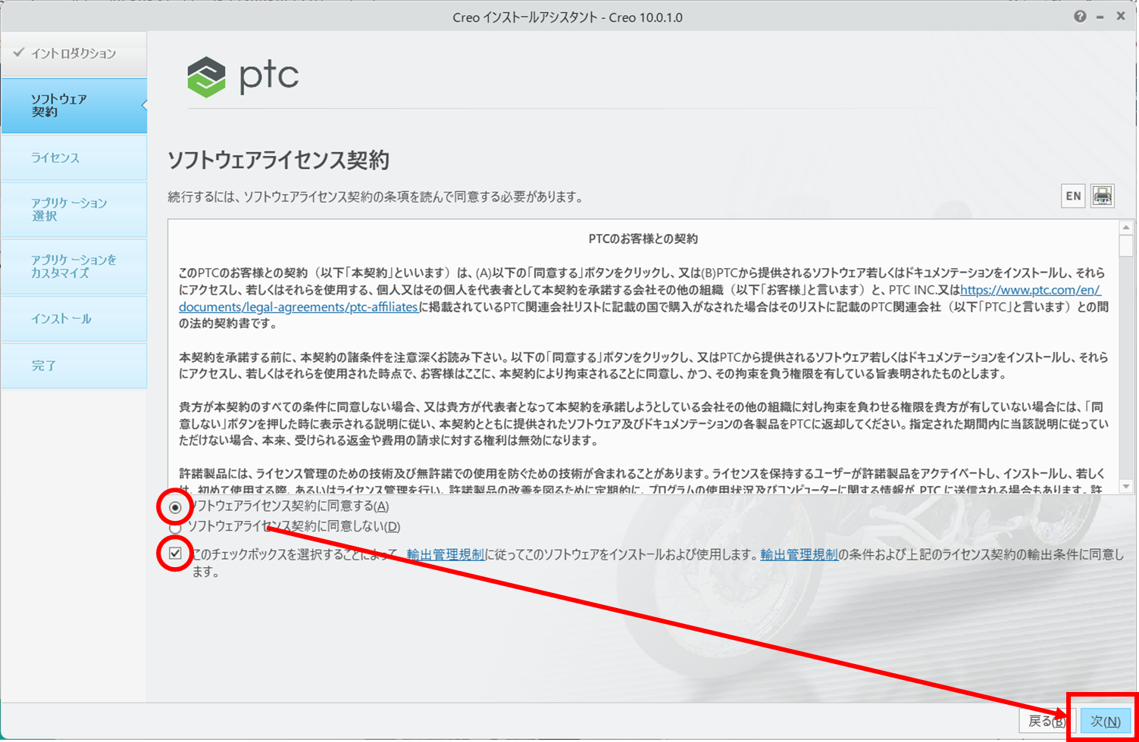Click scrollbar down arrow in agreement text
Screen dimensions: 1139x742
point(1126,486)
